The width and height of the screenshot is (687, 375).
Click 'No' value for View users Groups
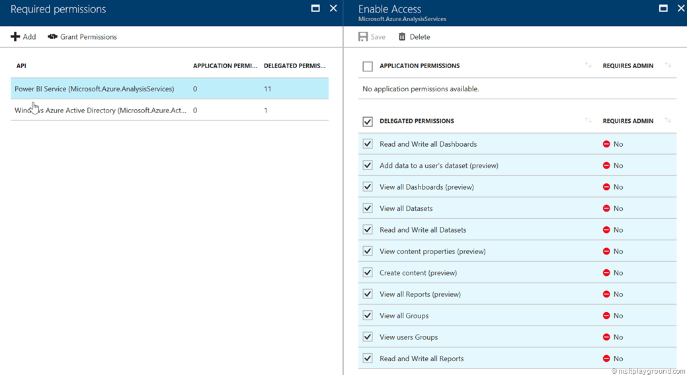(x=618, y=337)
